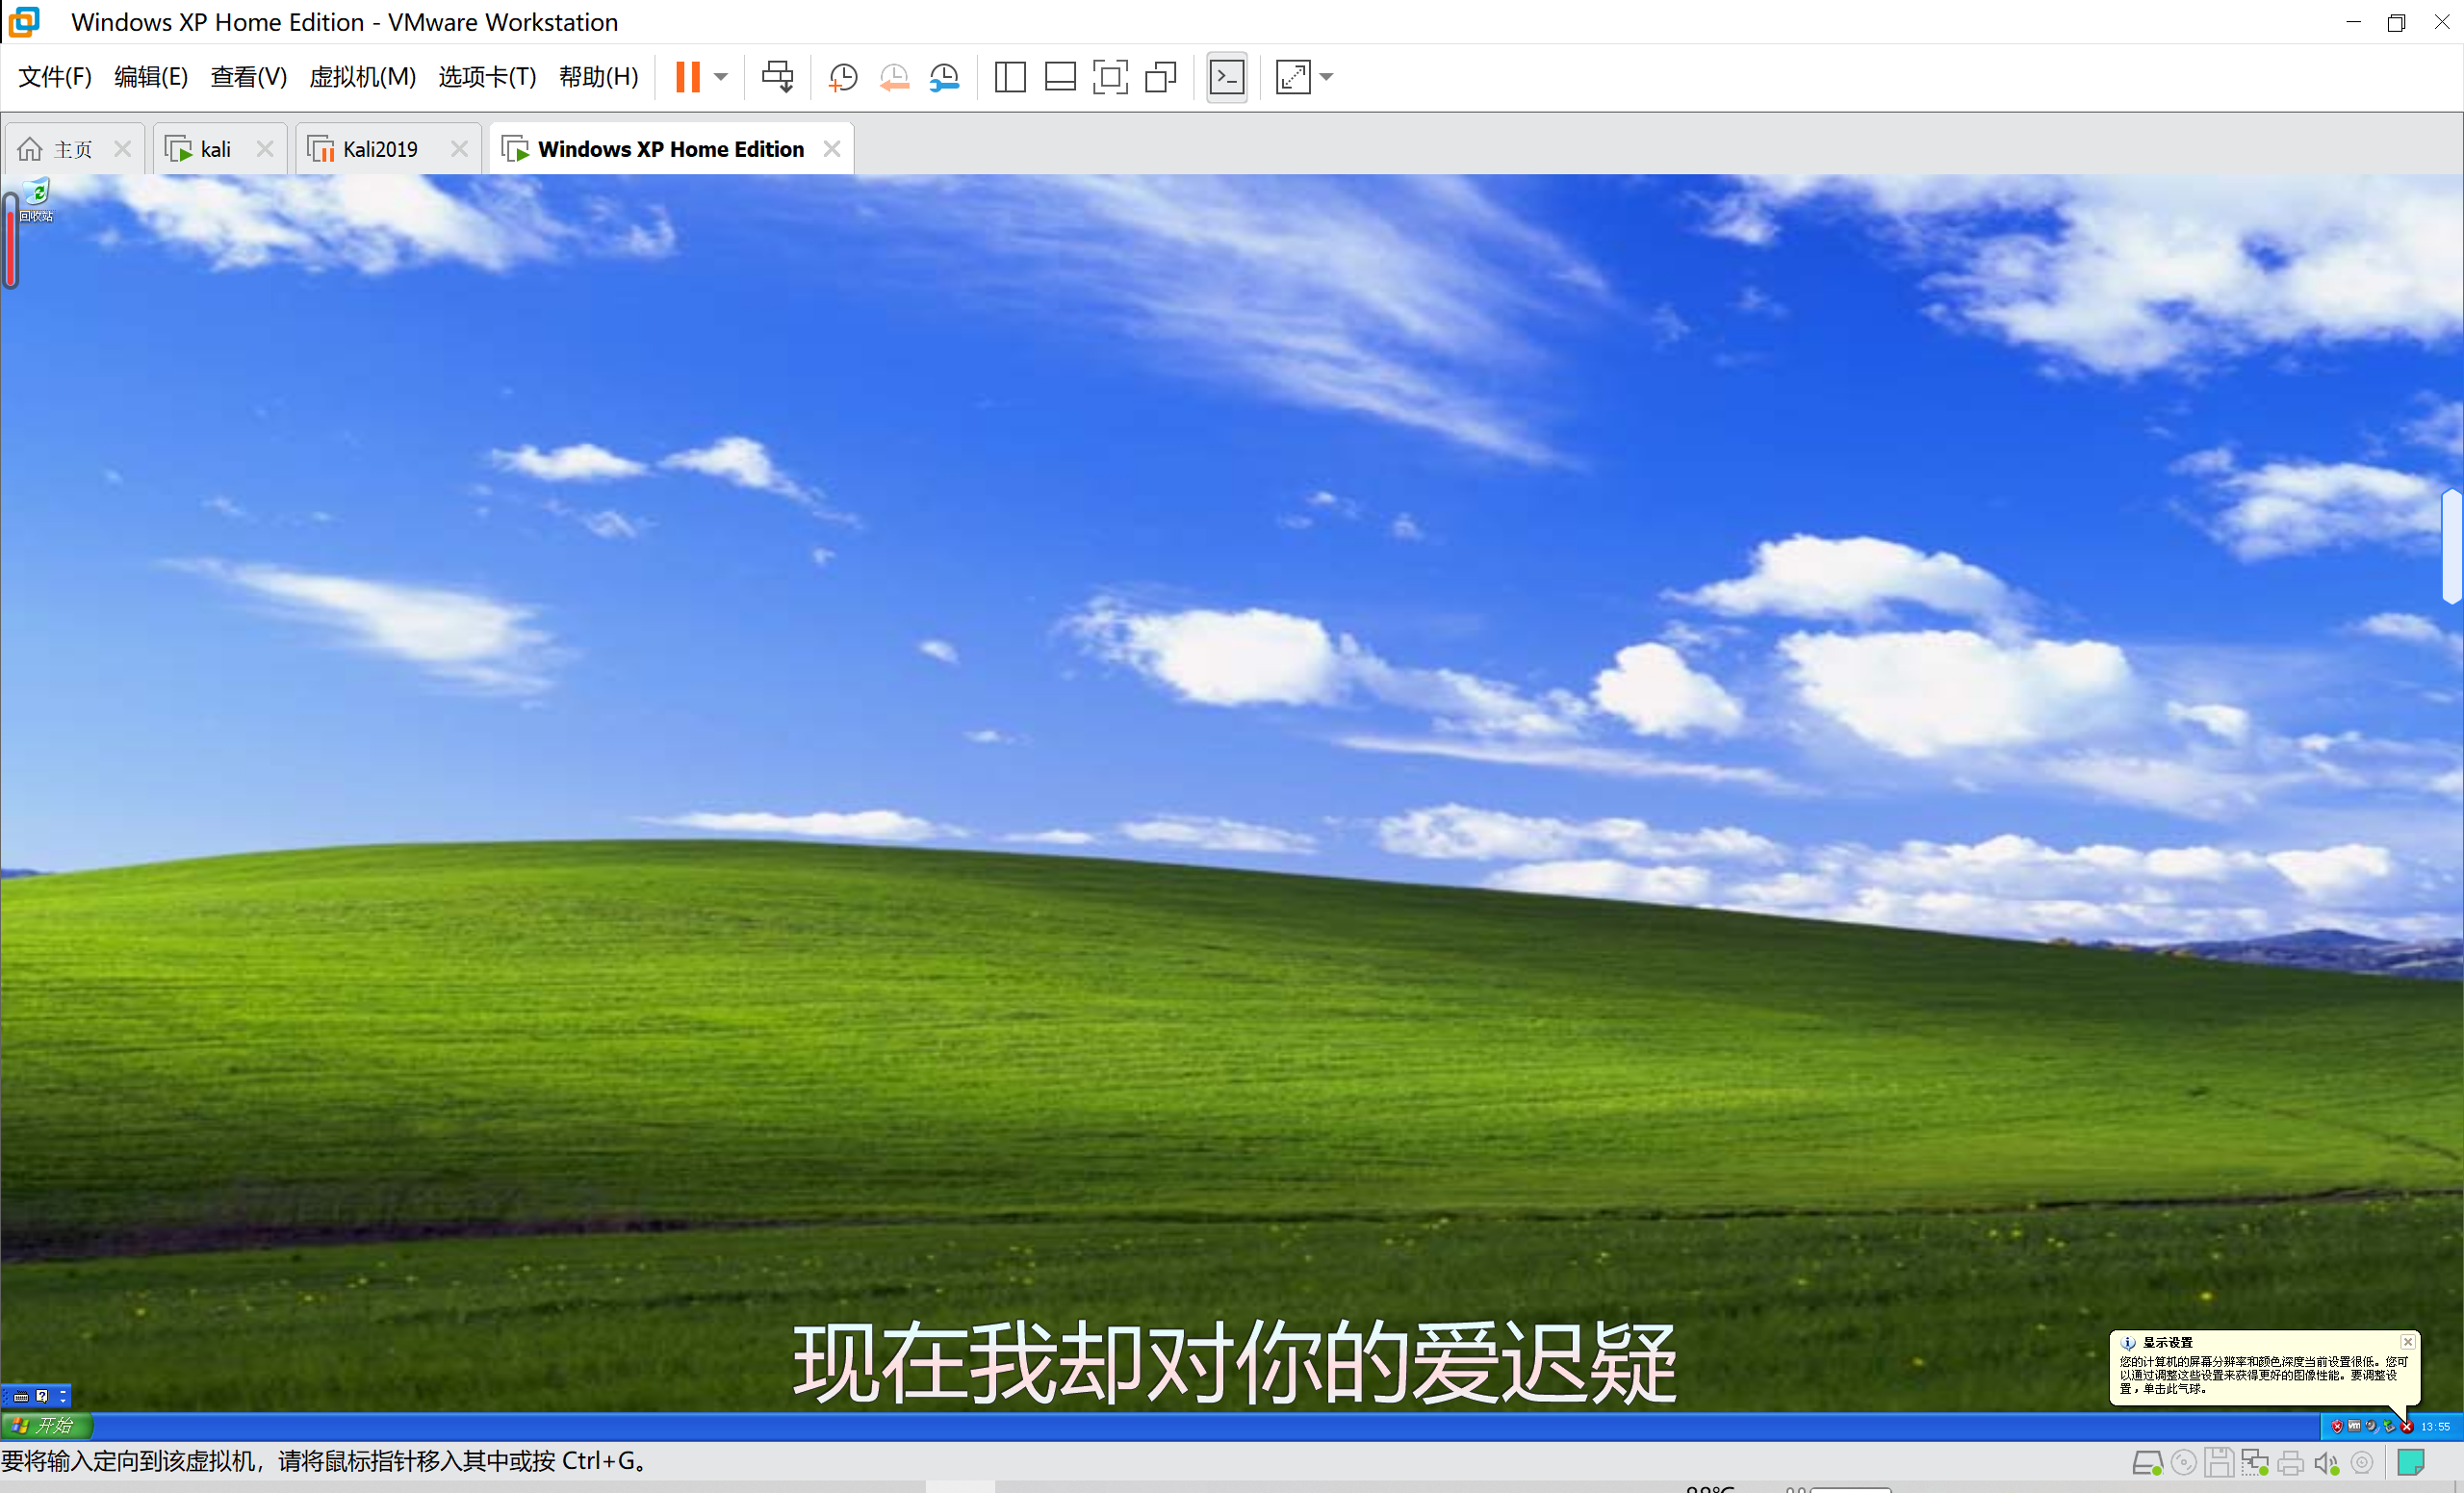Click the speaker device tray icon in XP
Viewport: 2464px width, 1493px height.
click(2371, 1426)
